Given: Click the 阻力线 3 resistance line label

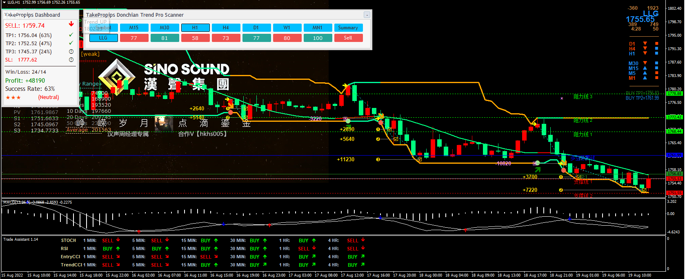Looking at the screenshot, I should pyautogui.click(x=583, y=97).
